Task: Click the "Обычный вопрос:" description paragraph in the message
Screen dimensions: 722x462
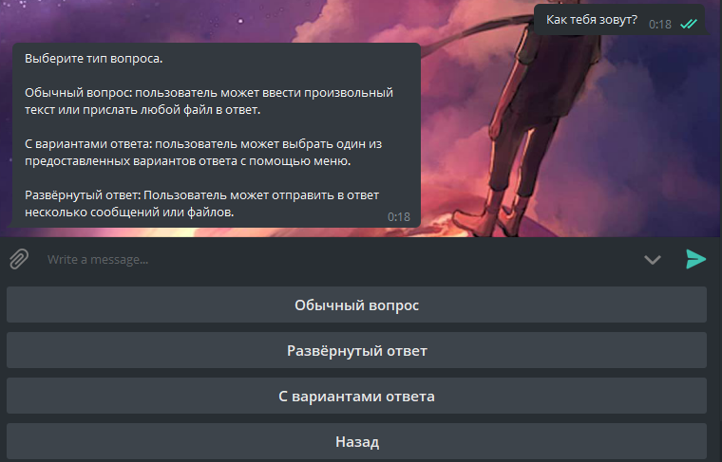Action: (x=207, y=102)
